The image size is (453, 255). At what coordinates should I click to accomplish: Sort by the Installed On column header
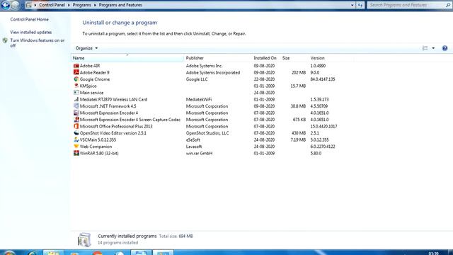click(x=266, y=58)
